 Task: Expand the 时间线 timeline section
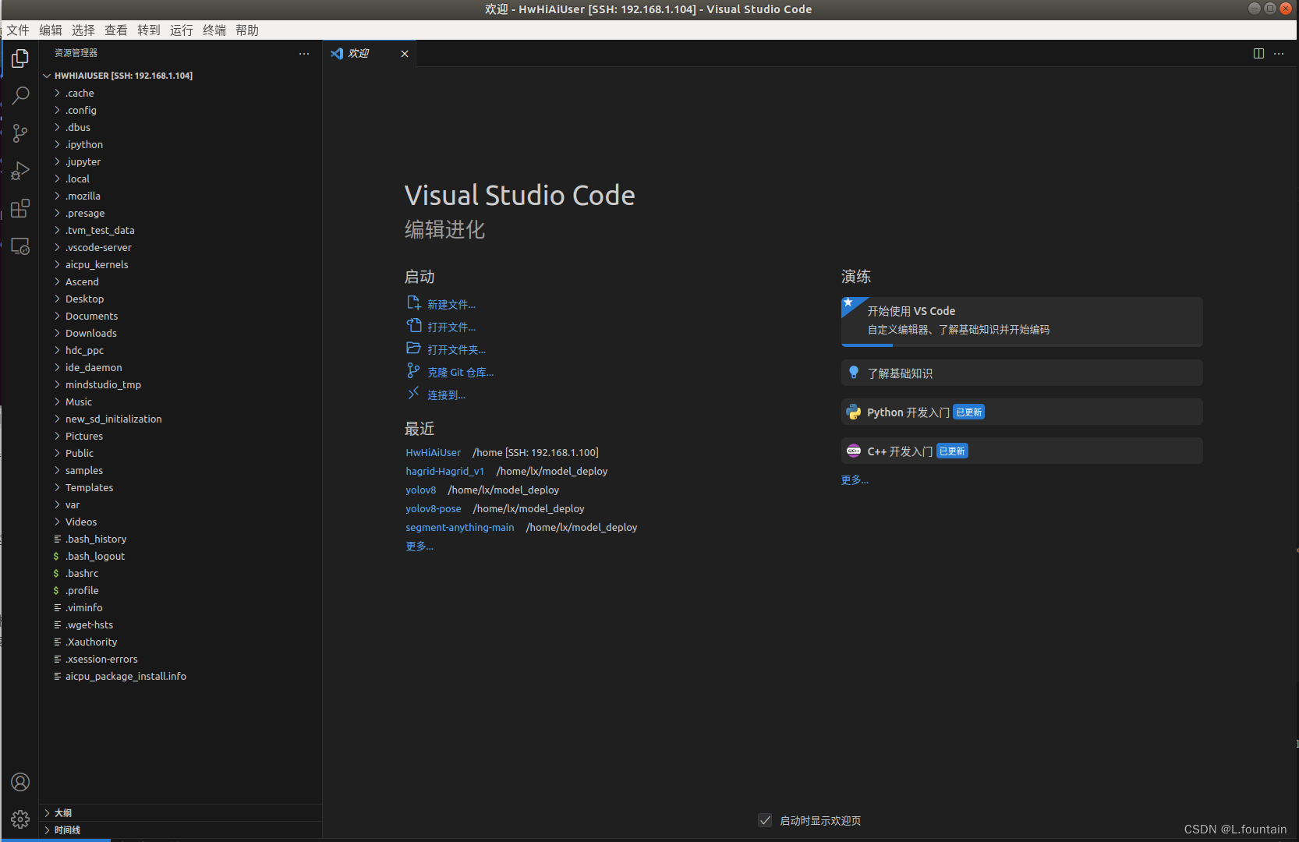point(47,830)
